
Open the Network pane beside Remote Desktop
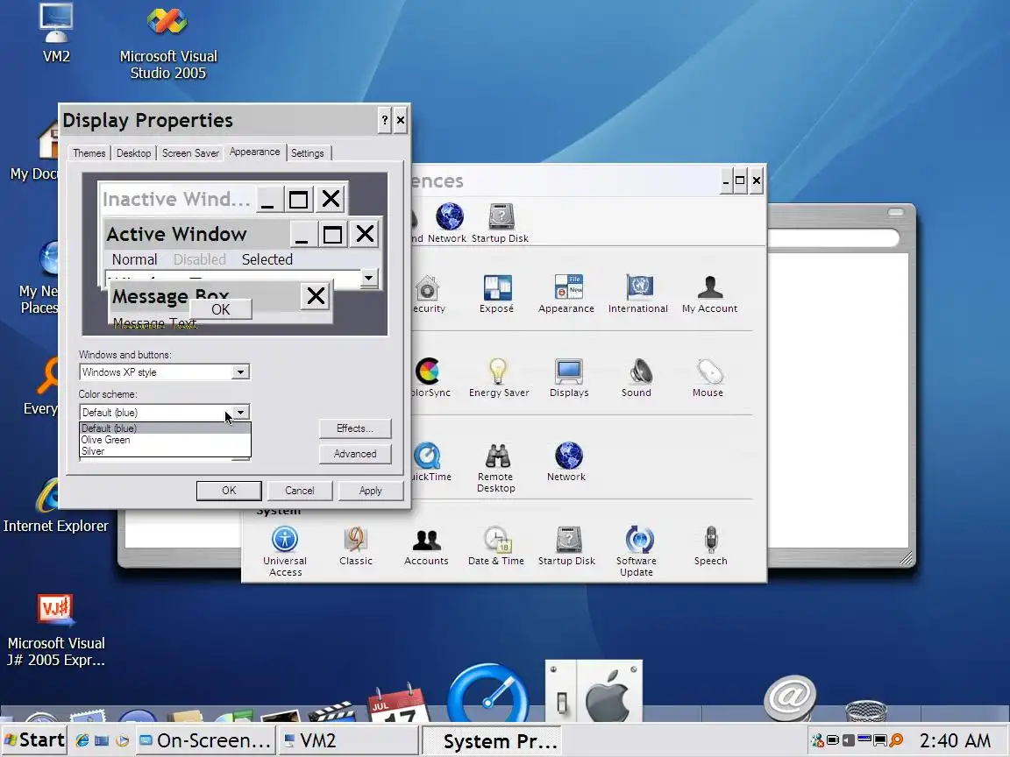tap(566, 463)
